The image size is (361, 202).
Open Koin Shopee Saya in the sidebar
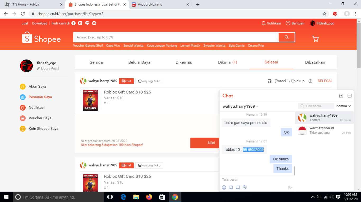(39, 129)
